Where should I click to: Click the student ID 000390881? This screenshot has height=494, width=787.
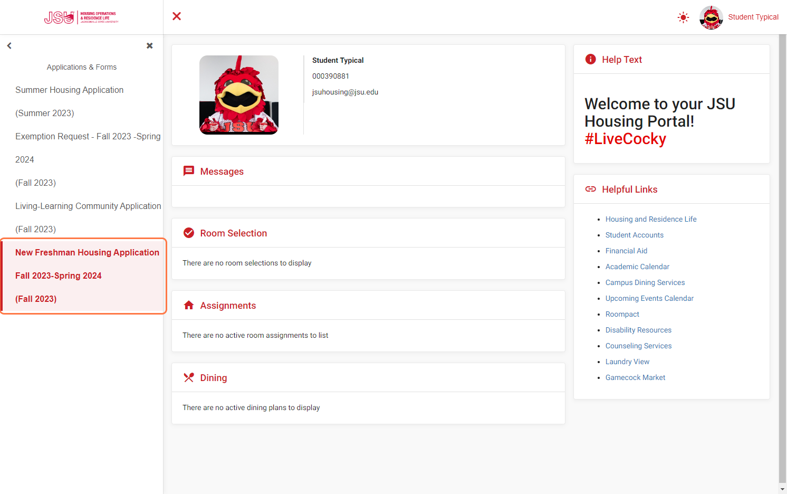(x=331, y=76)
